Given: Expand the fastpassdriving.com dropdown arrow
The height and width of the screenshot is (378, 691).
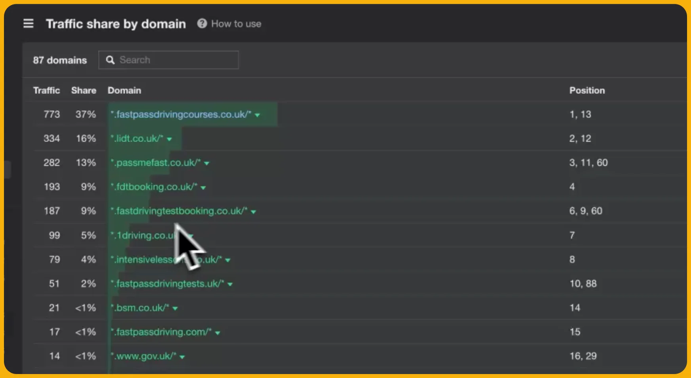Looking at the screenshot, I should (217, 333).
